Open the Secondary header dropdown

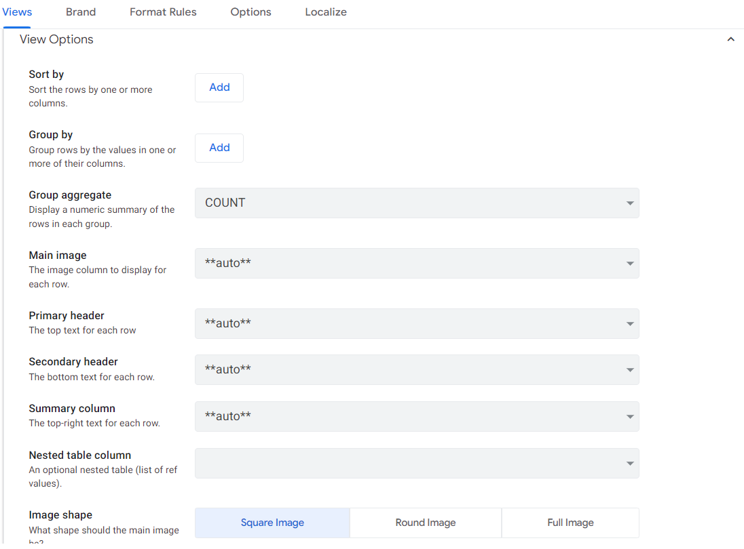[416, 369]
